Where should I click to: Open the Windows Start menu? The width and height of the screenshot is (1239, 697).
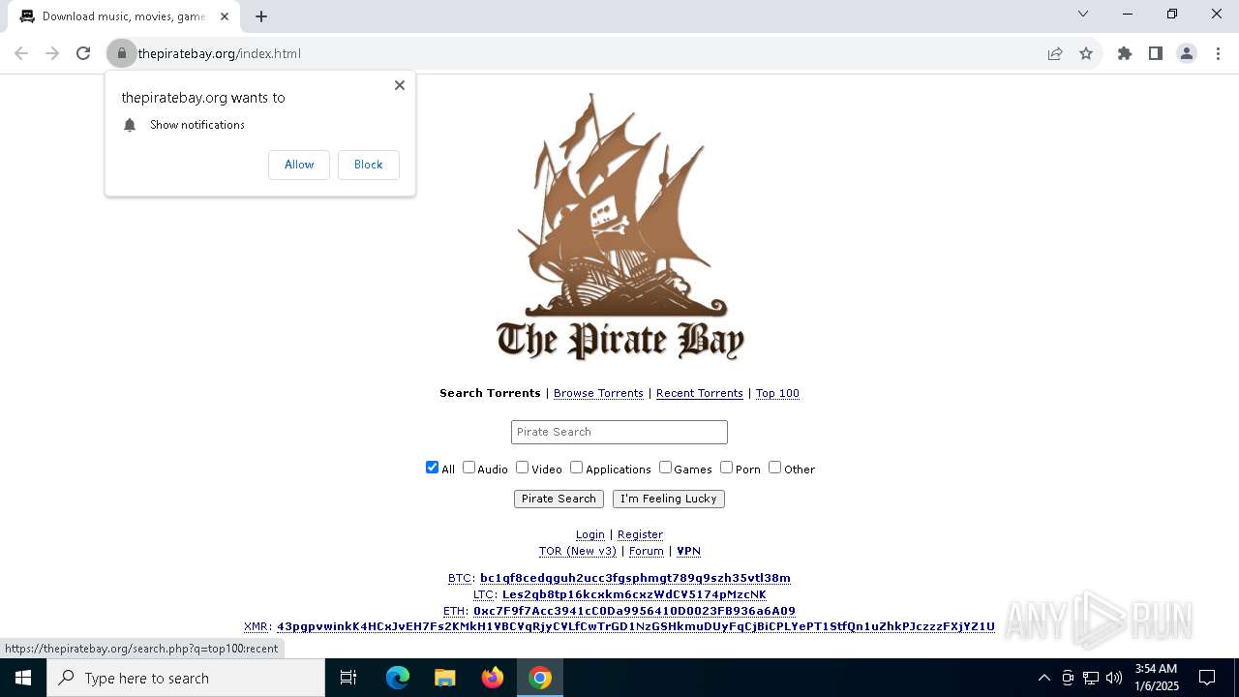coord(23,678)
